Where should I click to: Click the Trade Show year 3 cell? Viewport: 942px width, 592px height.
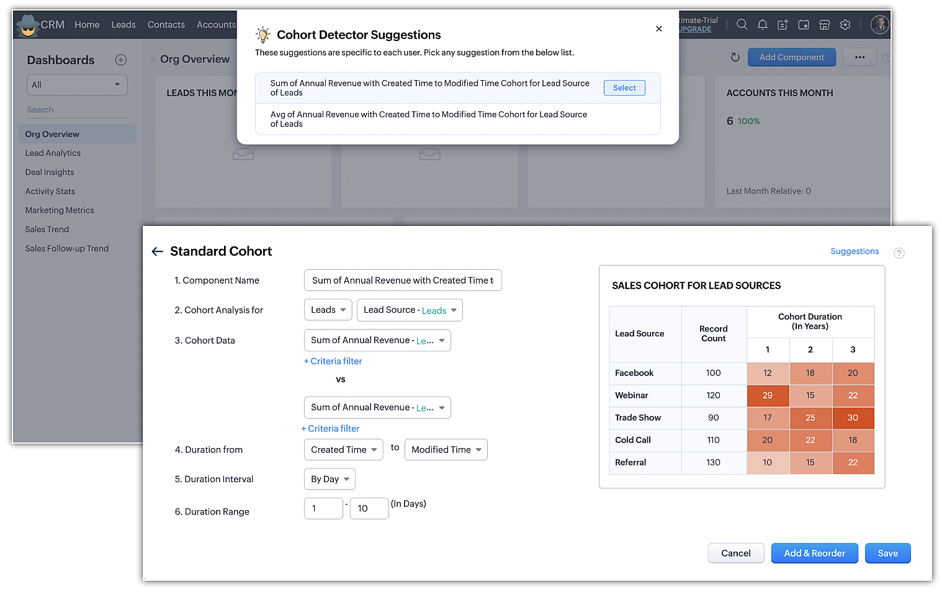(x=853, y=418)
